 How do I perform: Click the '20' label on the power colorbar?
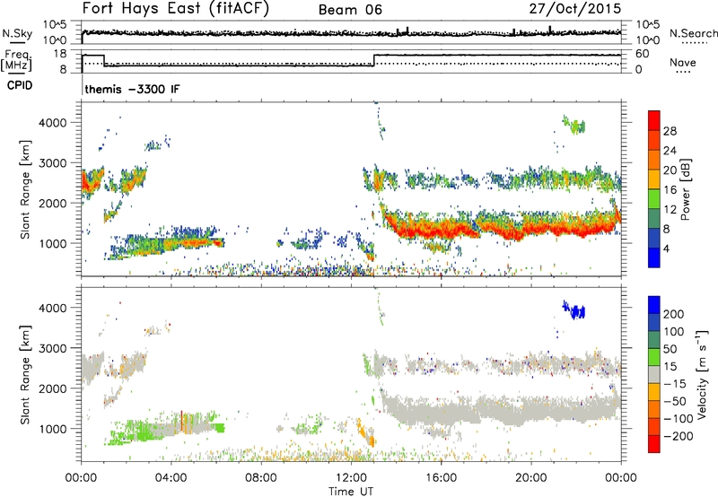pyautogui.click(x=670, y=170)
